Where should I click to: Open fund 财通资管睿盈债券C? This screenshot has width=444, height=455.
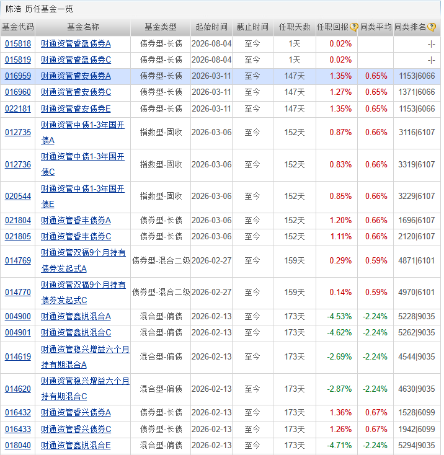coord(76,60)
